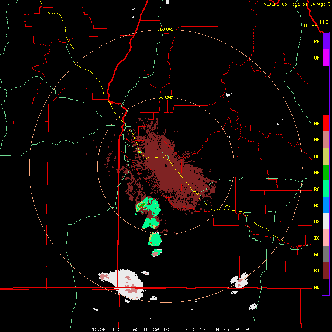This screenshot has height=332, width=332.
Task: Click the '19:09' timestamp
Action: (x=241, y=329)
